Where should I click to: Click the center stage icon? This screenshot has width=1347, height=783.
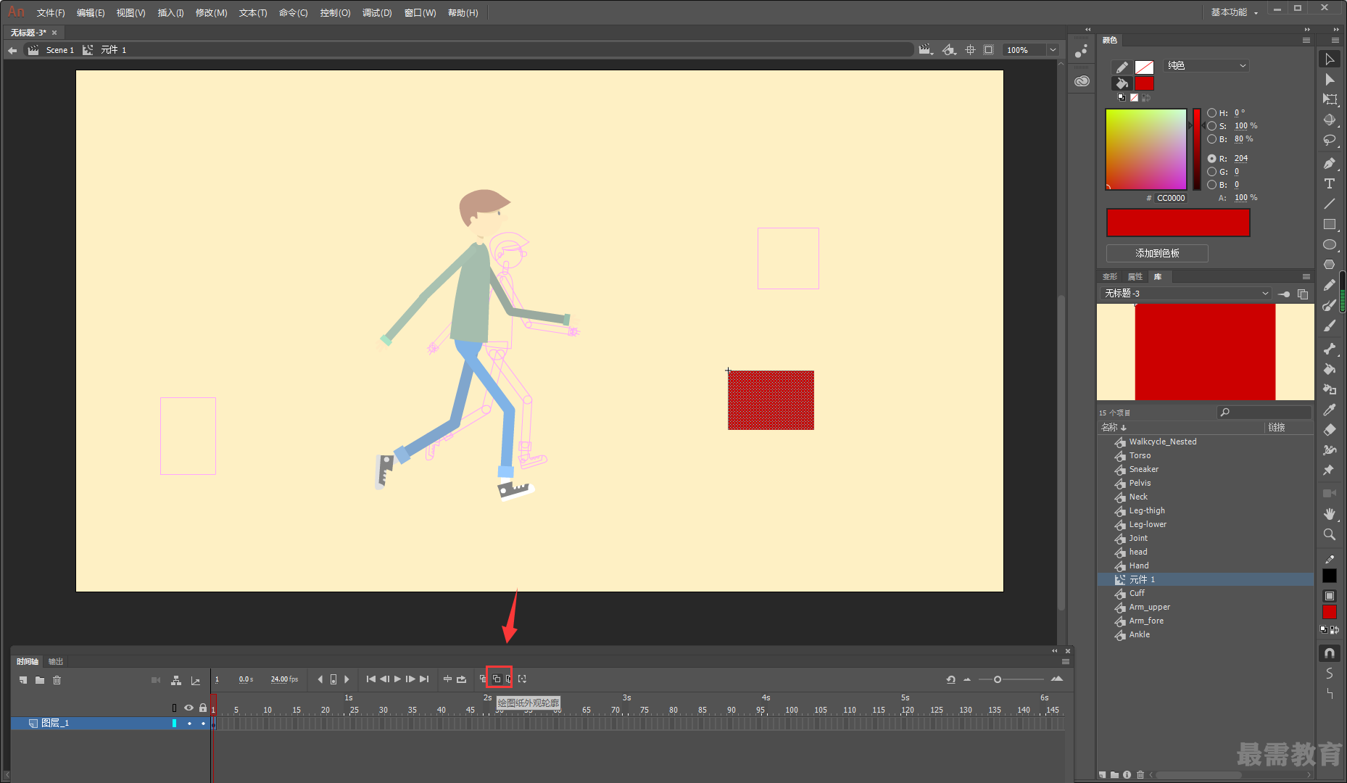pos(970,50)
